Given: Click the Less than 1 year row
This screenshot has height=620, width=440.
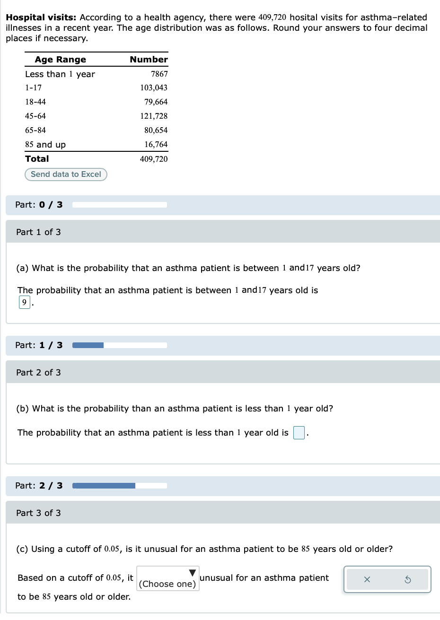Looking at the screenshot, I should (x=97, y=74).
